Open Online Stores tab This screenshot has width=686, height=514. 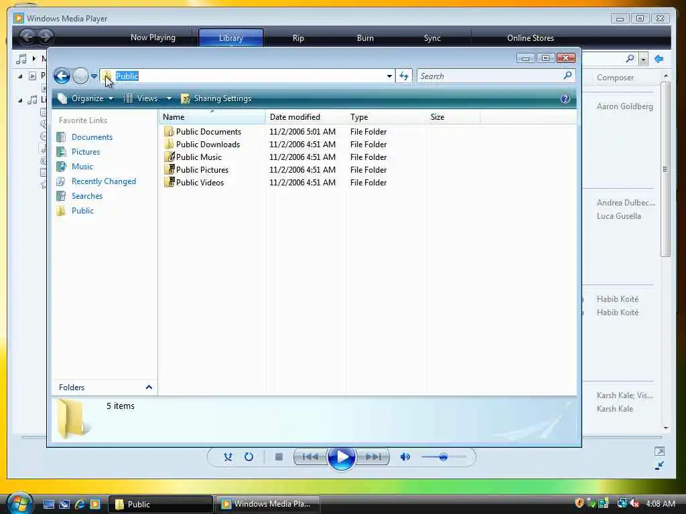(x=531, y=38)
